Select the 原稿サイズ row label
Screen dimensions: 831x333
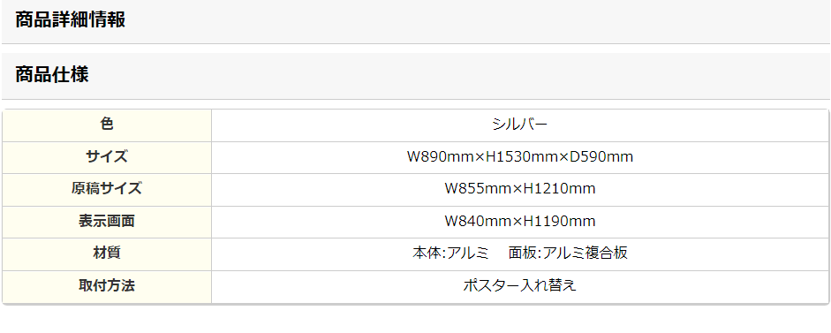click(107, 189)
